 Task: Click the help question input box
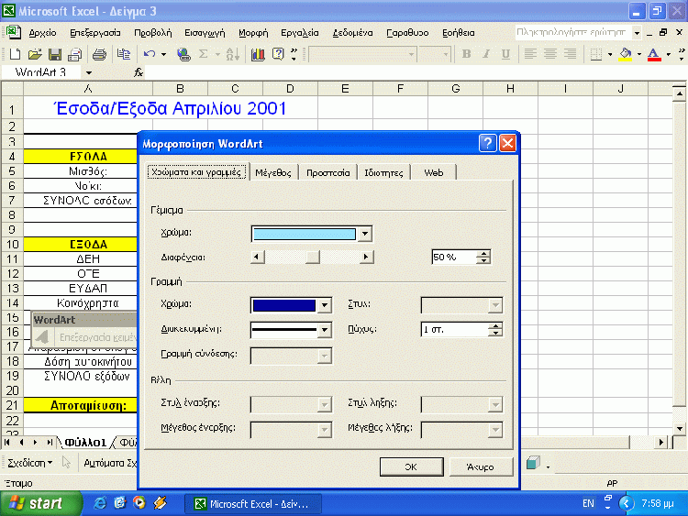click(573, 32)
